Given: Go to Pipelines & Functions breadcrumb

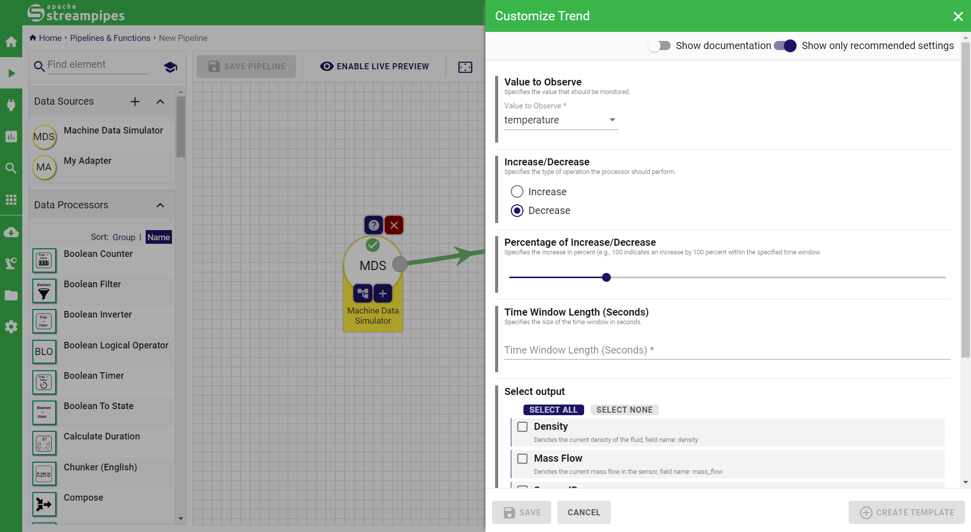Looking at the screenshot, I should coord(110,38).
